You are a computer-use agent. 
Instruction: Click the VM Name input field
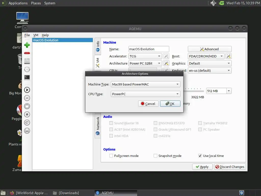(x=149, y=49)
